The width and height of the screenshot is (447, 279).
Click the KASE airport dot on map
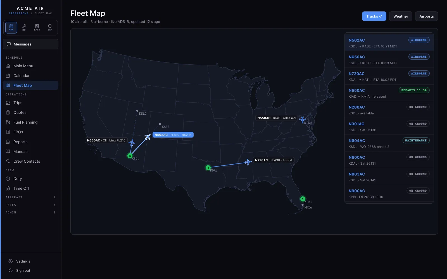[x=160, y=124]
